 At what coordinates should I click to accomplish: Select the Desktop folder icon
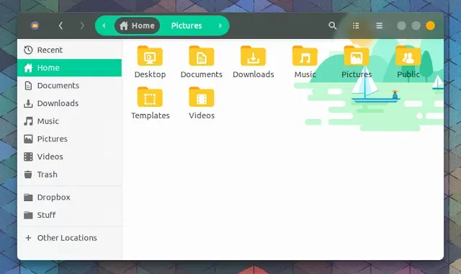click(150, 56)
